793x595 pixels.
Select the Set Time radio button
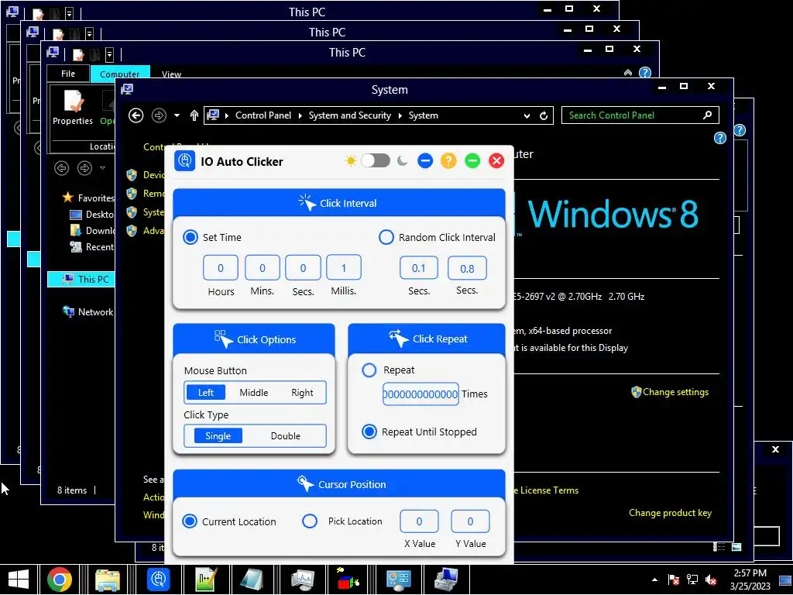pos(191,237)
